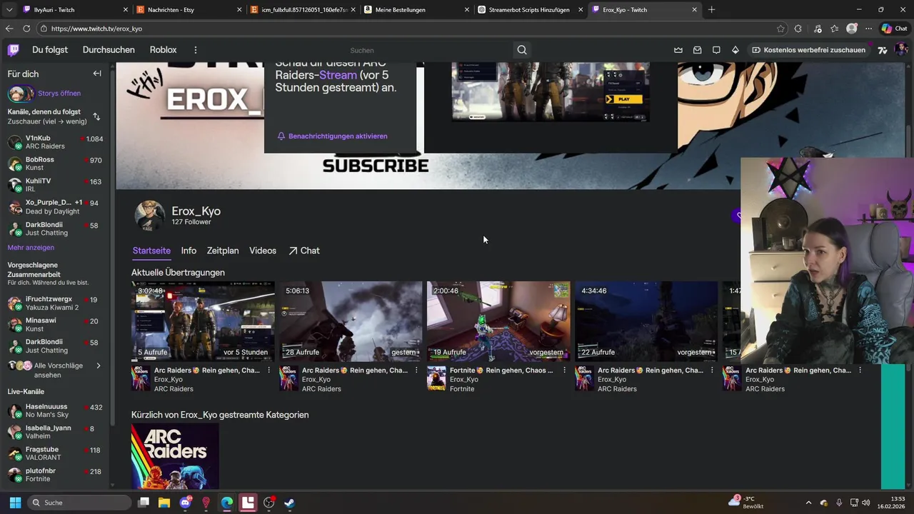Viewport: 914px width, 514px height.
Task: Open the Zeitplan tab
Action: (223, 251)
